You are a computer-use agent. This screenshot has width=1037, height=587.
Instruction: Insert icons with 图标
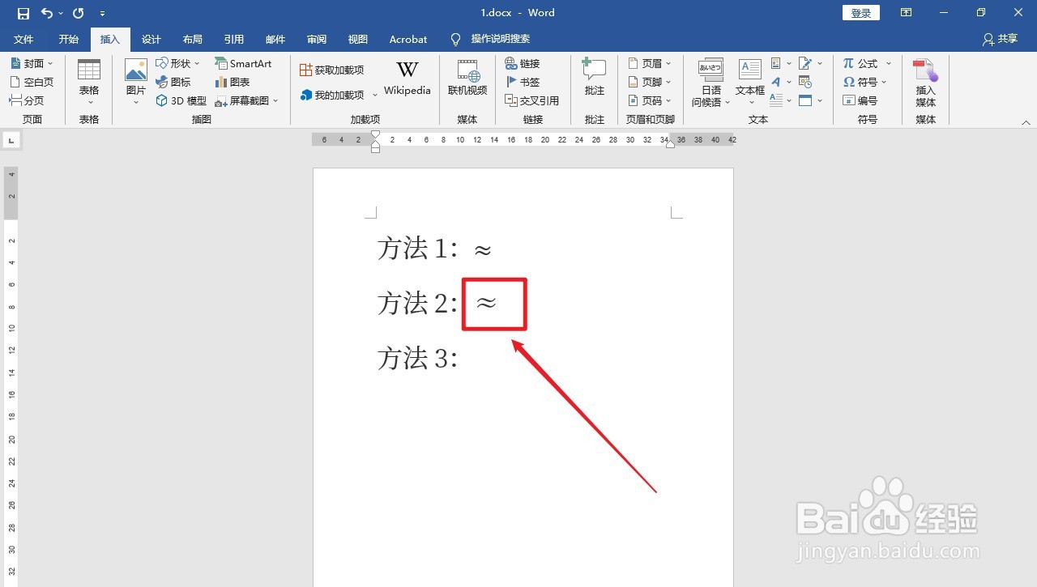[173, 82]
